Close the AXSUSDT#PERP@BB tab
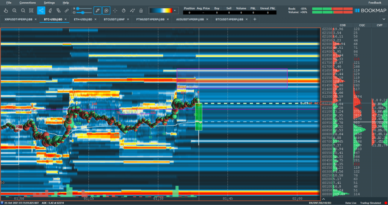 [207, 19]
